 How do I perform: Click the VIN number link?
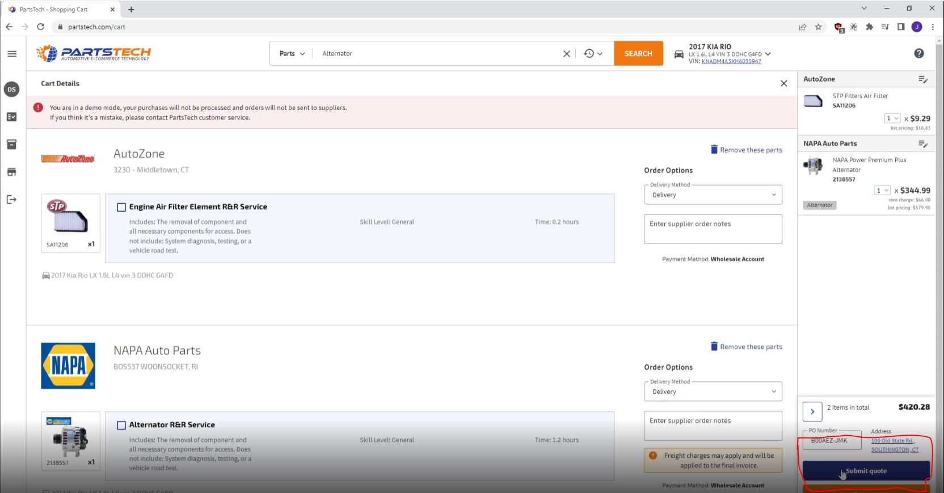pos(731,61)
